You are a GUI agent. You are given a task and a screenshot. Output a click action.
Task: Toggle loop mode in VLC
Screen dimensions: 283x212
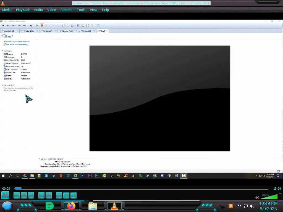[x=66, y=195]
